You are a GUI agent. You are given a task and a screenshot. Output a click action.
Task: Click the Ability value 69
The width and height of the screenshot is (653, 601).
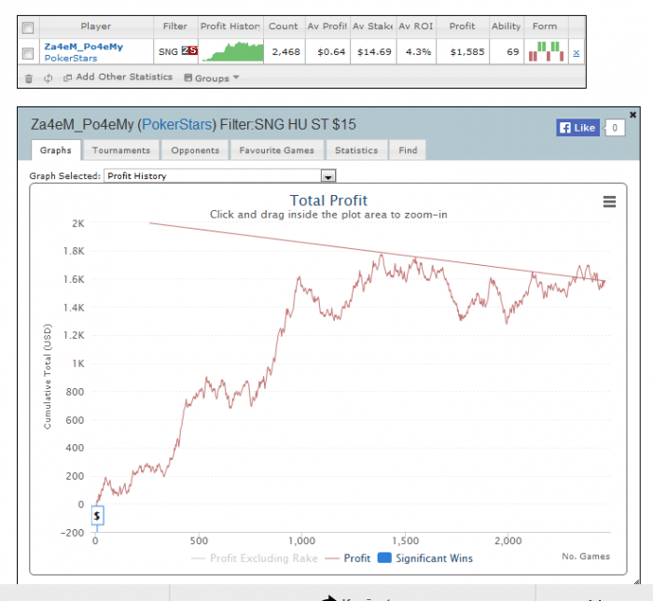(513, 52)
